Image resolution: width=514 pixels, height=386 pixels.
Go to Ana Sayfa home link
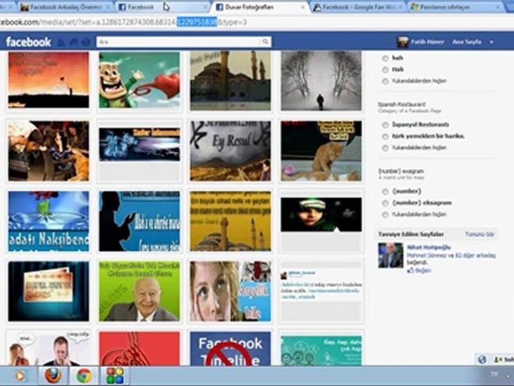[467, 42]
